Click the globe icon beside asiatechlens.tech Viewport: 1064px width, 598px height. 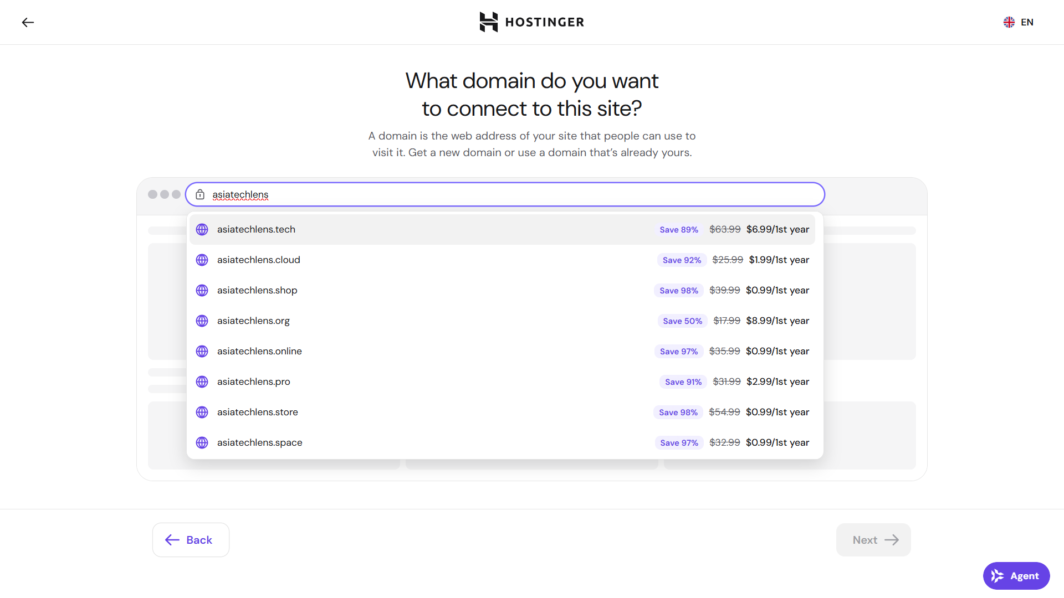coord(202,229)
